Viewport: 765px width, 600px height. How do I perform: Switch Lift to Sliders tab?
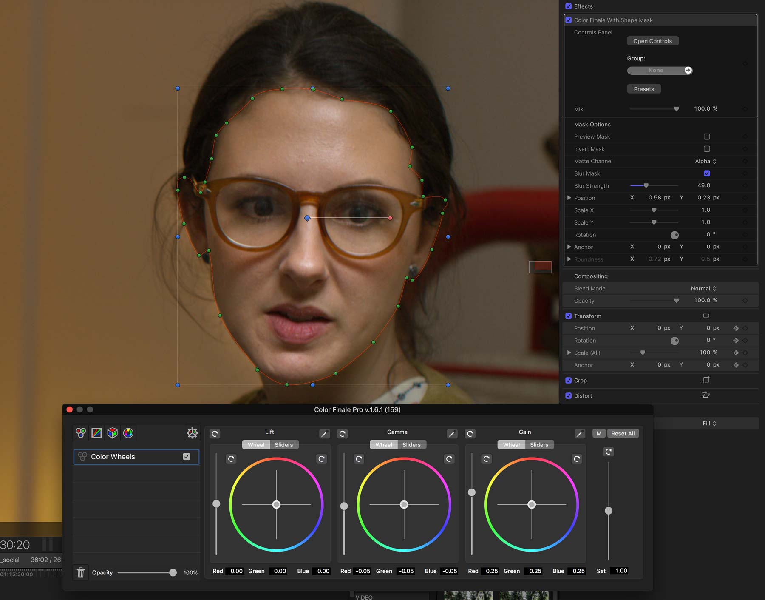[x=284, y=445]
